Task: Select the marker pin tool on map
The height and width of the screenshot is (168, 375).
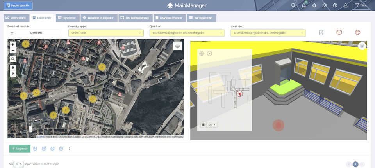Action: (x=13, y=73)
